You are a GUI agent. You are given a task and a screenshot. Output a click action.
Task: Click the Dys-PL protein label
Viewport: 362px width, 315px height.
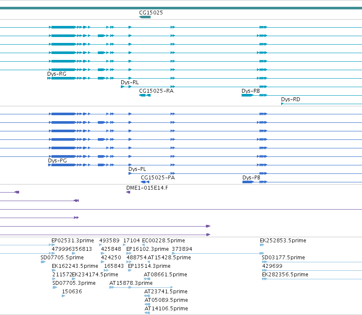pos(137,169)
